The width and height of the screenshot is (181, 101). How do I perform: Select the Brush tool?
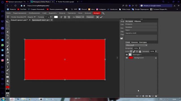click(8, 46)
